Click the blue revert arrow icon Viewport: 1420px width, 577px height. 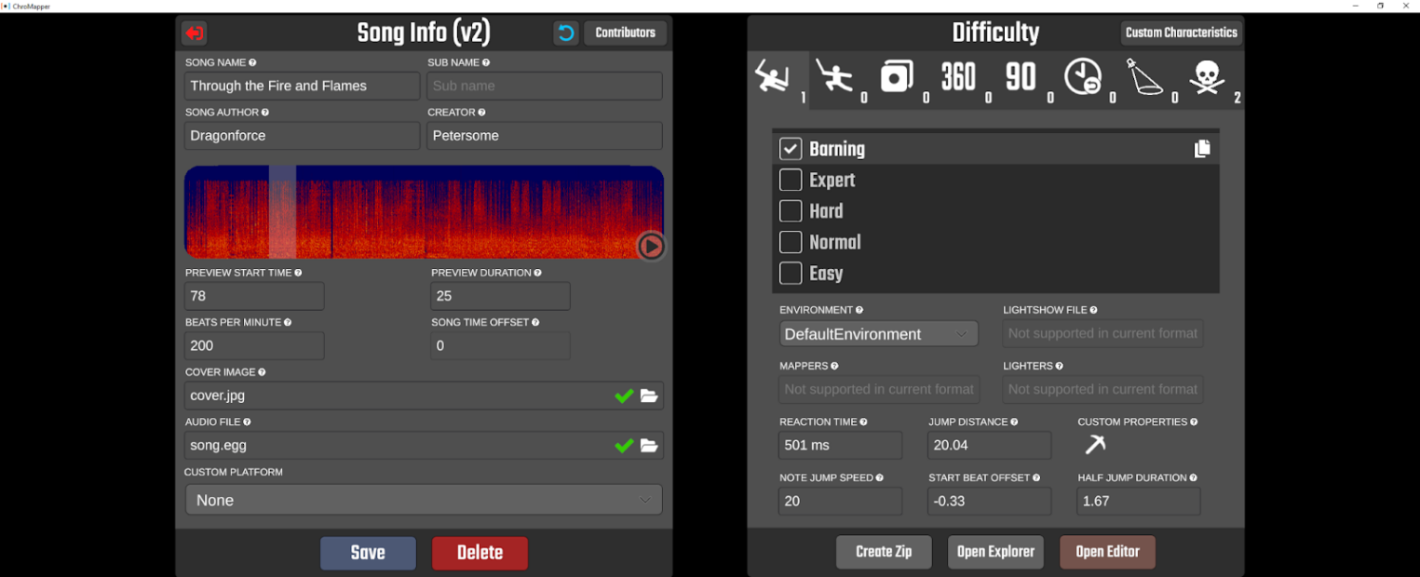565,34
